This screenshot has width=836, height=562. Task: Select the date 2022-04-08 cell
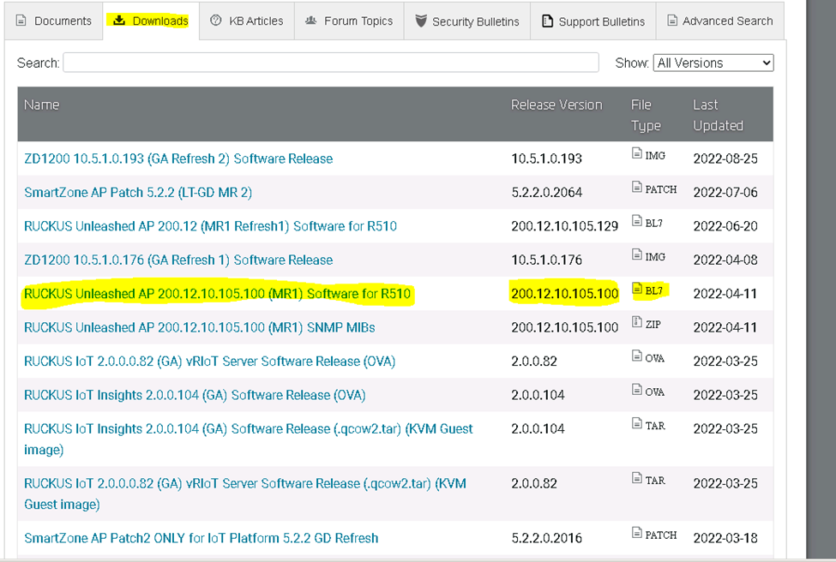click(x=725, y=260)
